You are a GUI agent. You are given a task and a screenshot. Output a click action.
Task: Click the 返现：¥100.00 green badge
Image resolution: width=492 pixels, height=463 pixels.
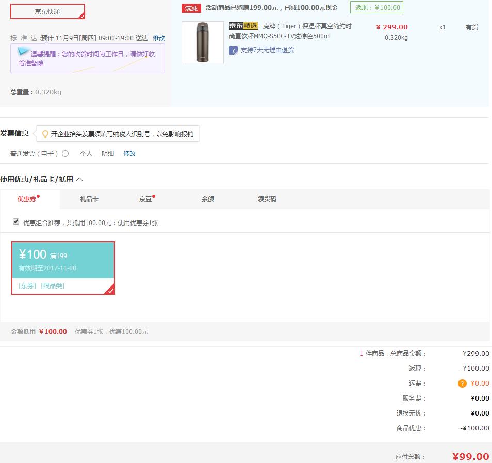(377, 8)
